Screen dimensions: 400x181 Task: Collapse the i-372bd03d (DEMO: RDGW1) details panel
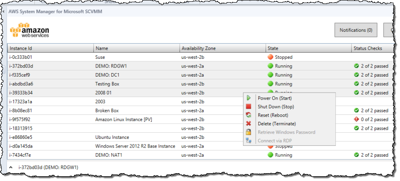point(11,167)
